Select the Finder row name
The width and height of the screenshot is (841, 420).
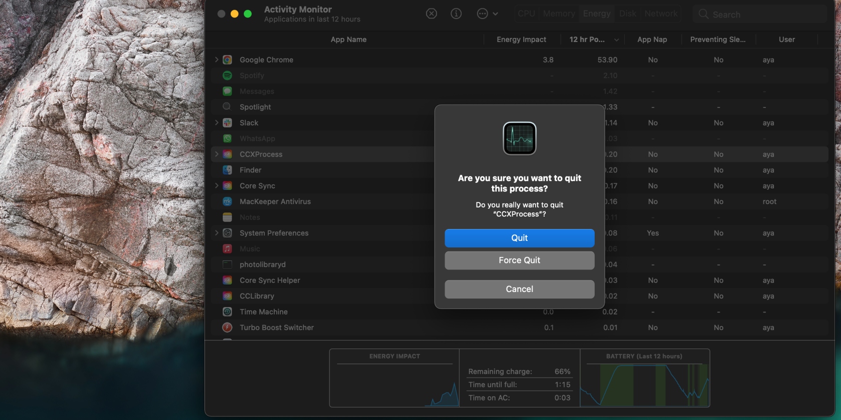[x=250, y=170]
